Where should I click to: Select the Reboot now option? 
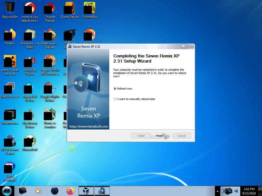(123, 89)
